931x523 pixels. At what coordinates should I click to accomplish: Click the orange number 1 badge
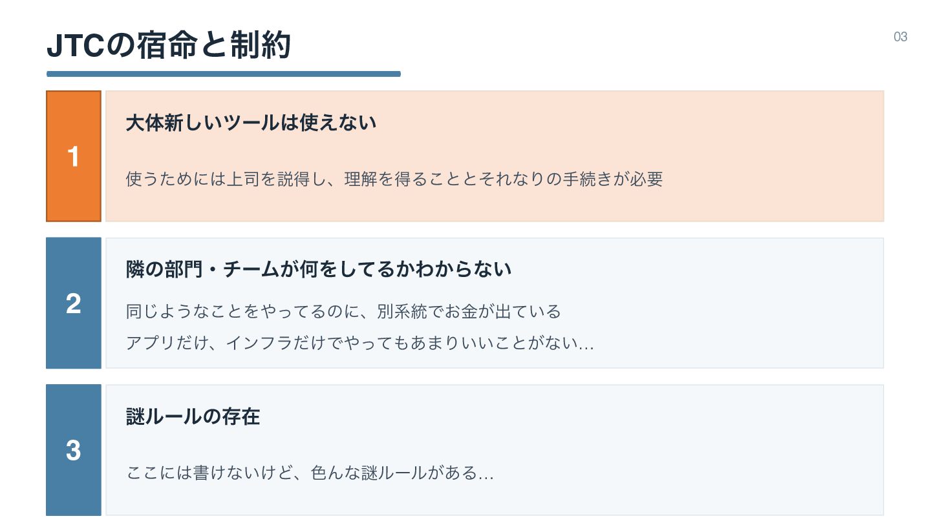click(74, 156)
